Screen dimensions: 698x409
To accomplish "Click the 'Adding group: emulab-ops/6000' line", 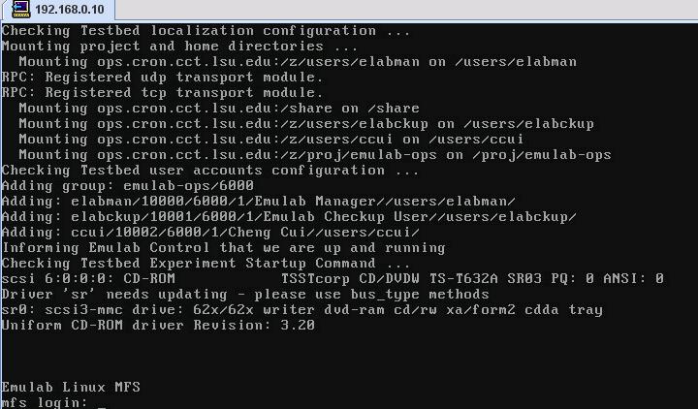I will point(128,185).
